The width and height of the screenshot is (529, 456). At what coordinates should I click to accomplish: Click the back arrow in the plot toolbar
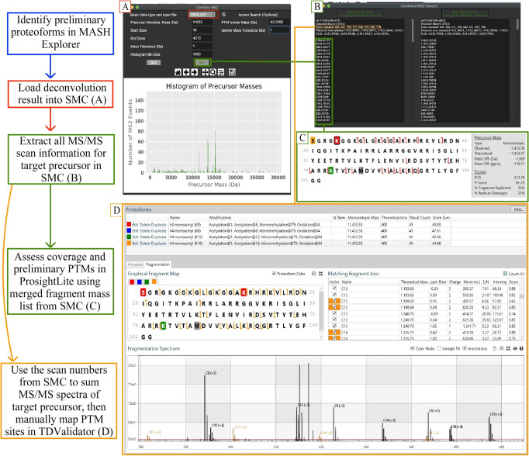[x=186, y=71]
